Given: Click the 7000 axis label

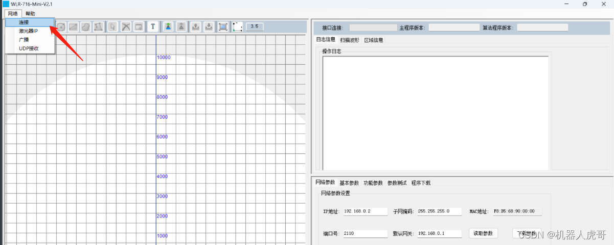Looking at the screenshot, I should click(x=162, y=117).
